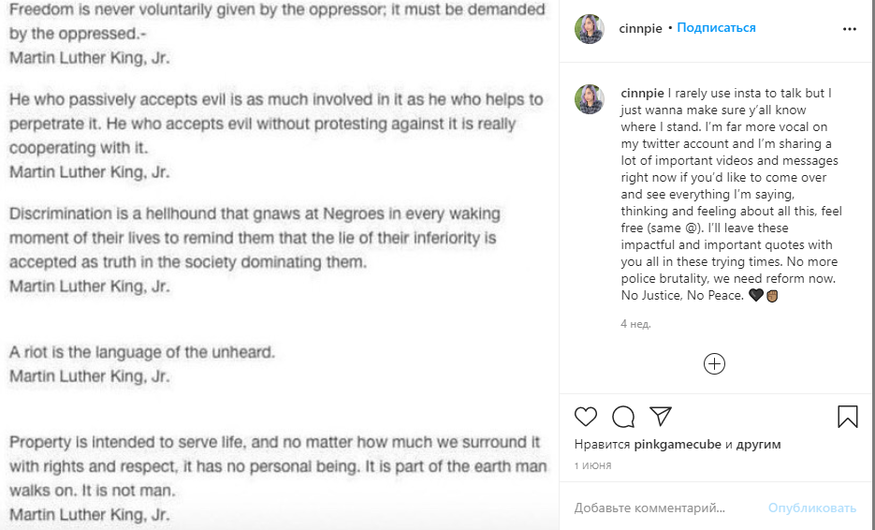Viewport: 875px width, 530px height.
Task: Click the avatar beside the caption text
Action: click(x=590, y=98)
